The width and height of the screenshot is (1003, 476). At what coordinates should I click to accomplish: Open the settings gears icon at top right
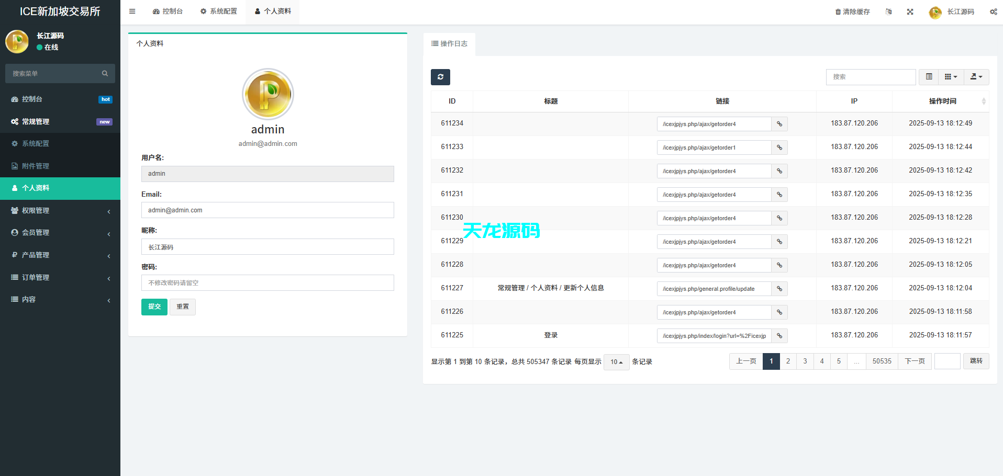[993, 11]
